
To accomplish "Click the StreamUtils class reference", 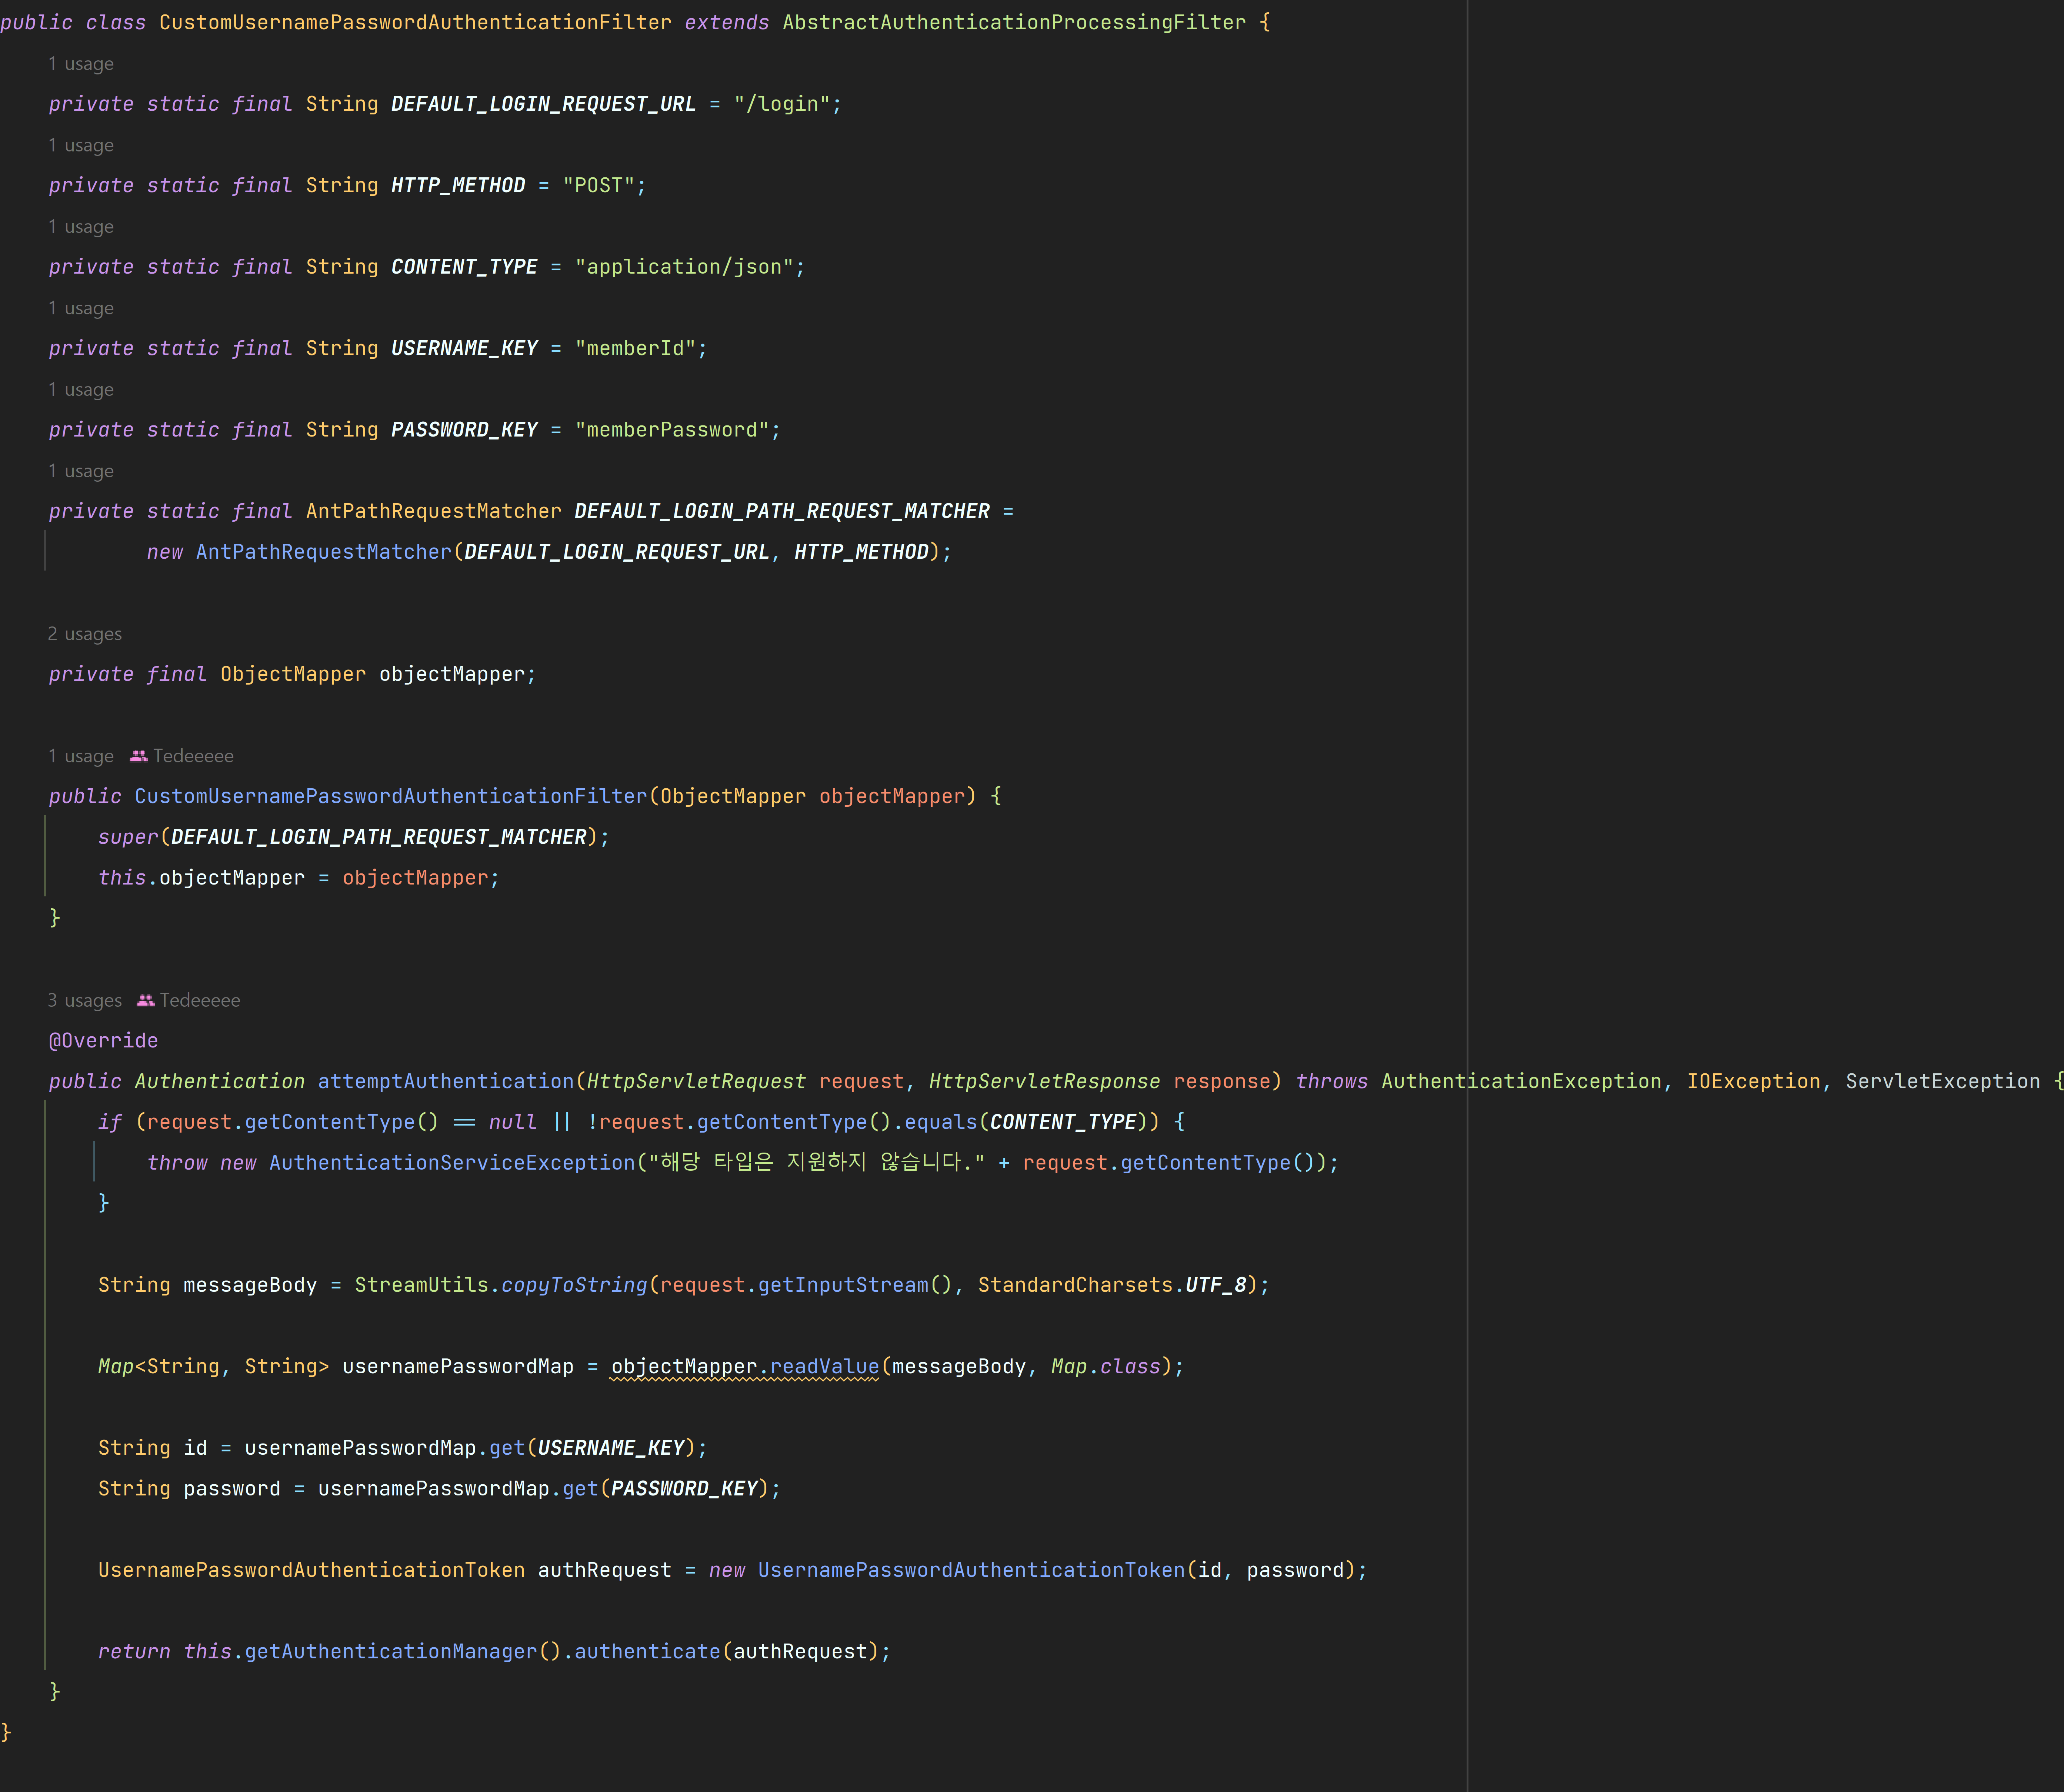I will [x=421, y=1285].
